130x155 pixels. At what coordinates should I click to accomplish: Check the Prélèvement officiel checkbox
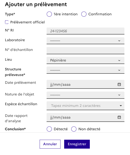(7, 22)
